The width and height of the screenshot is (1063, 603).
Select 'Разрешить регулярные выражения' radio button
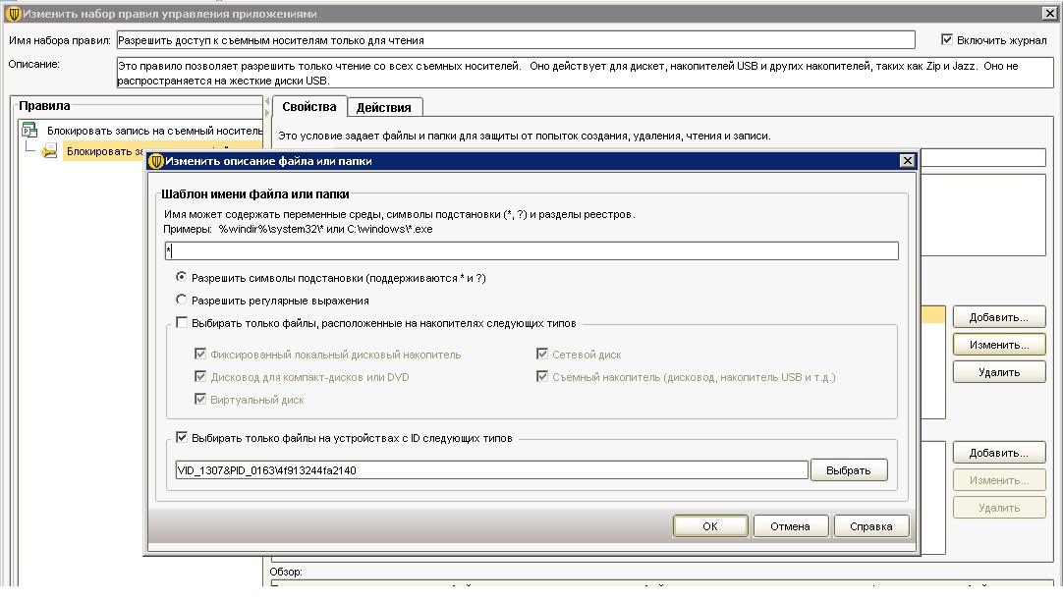(x=181, y=300)
